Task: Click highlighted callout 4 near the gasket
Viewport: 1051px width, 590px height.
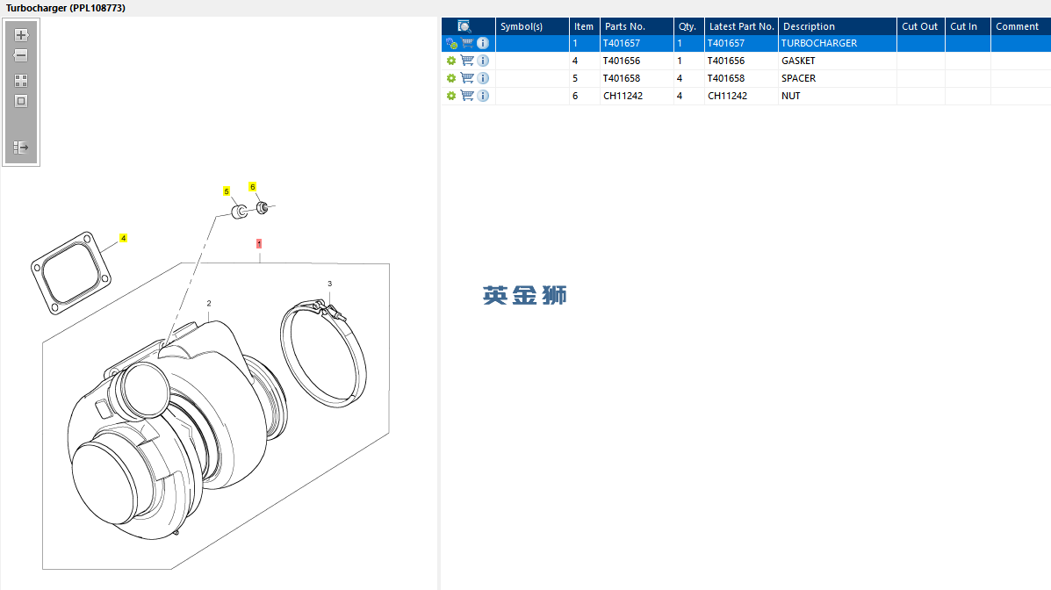Action: 123,238
